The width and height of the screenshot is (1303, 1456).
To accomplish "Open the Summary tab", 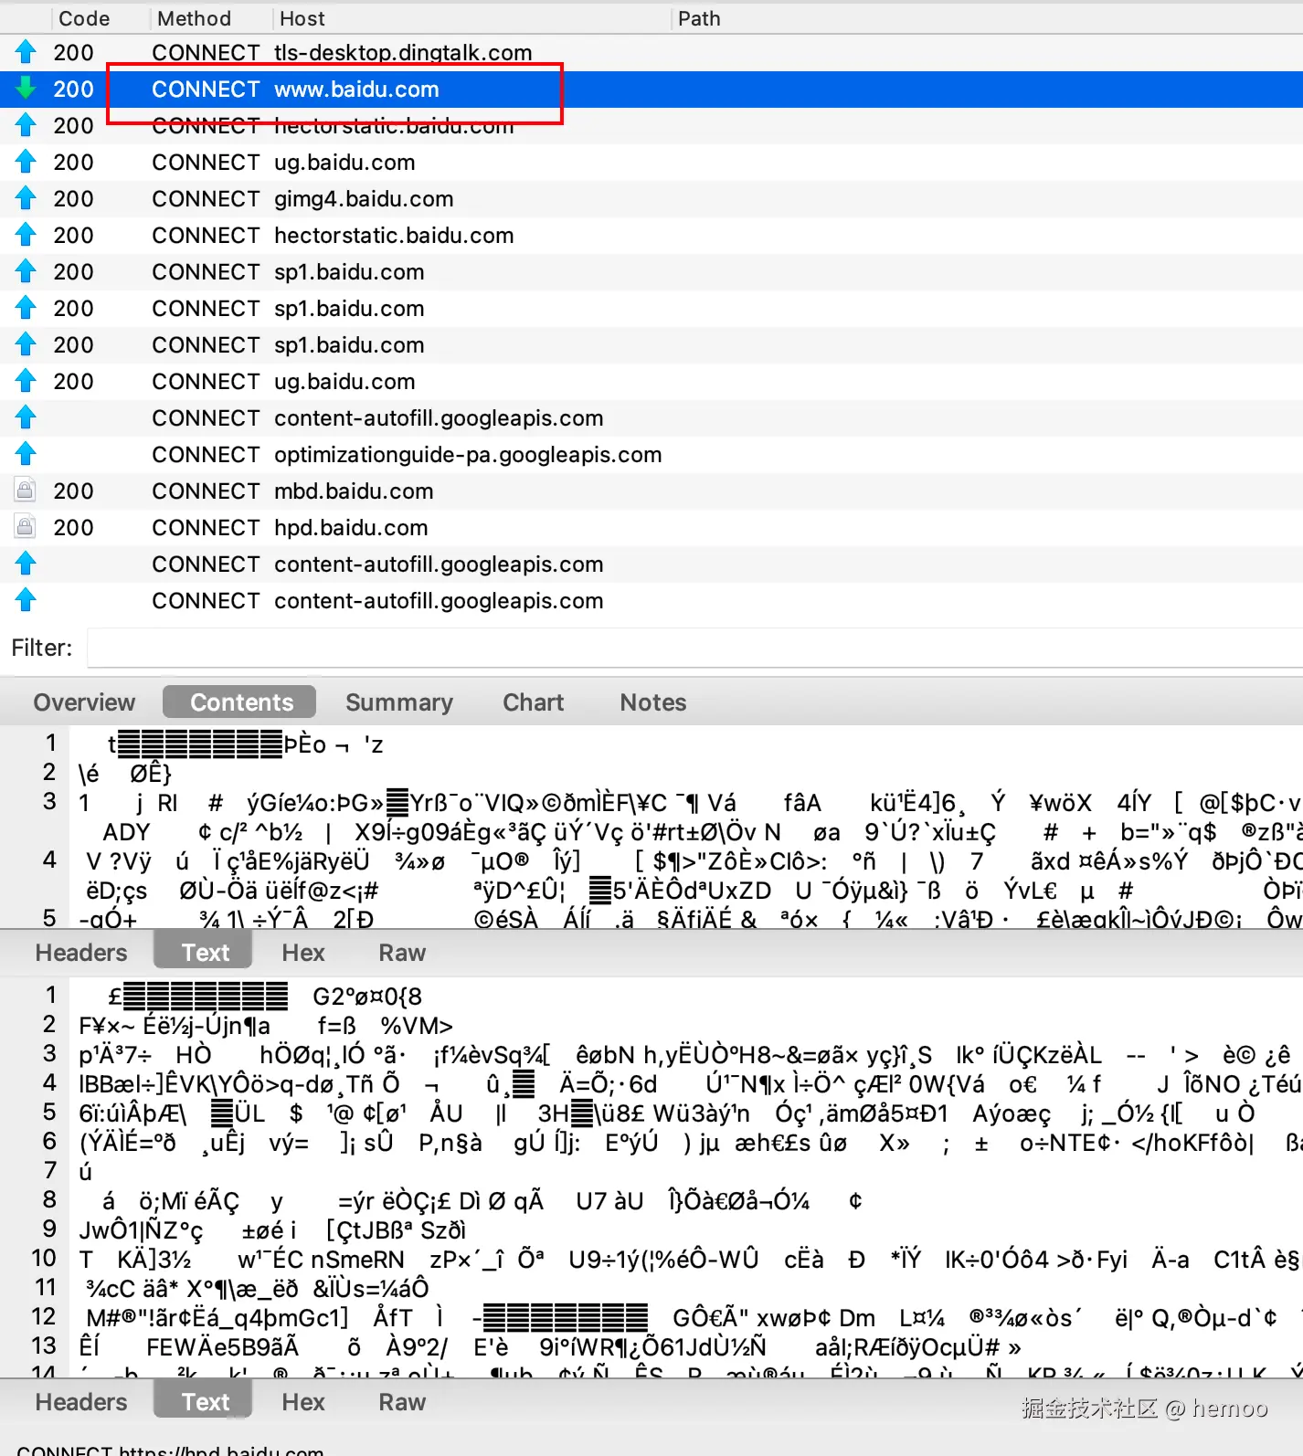I will (x=399, y=702).
